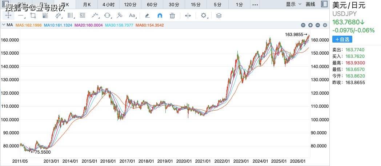The width and height of the screenshot is (381, 166).
Task: Select the text note box tool
Action: point(83,16)
